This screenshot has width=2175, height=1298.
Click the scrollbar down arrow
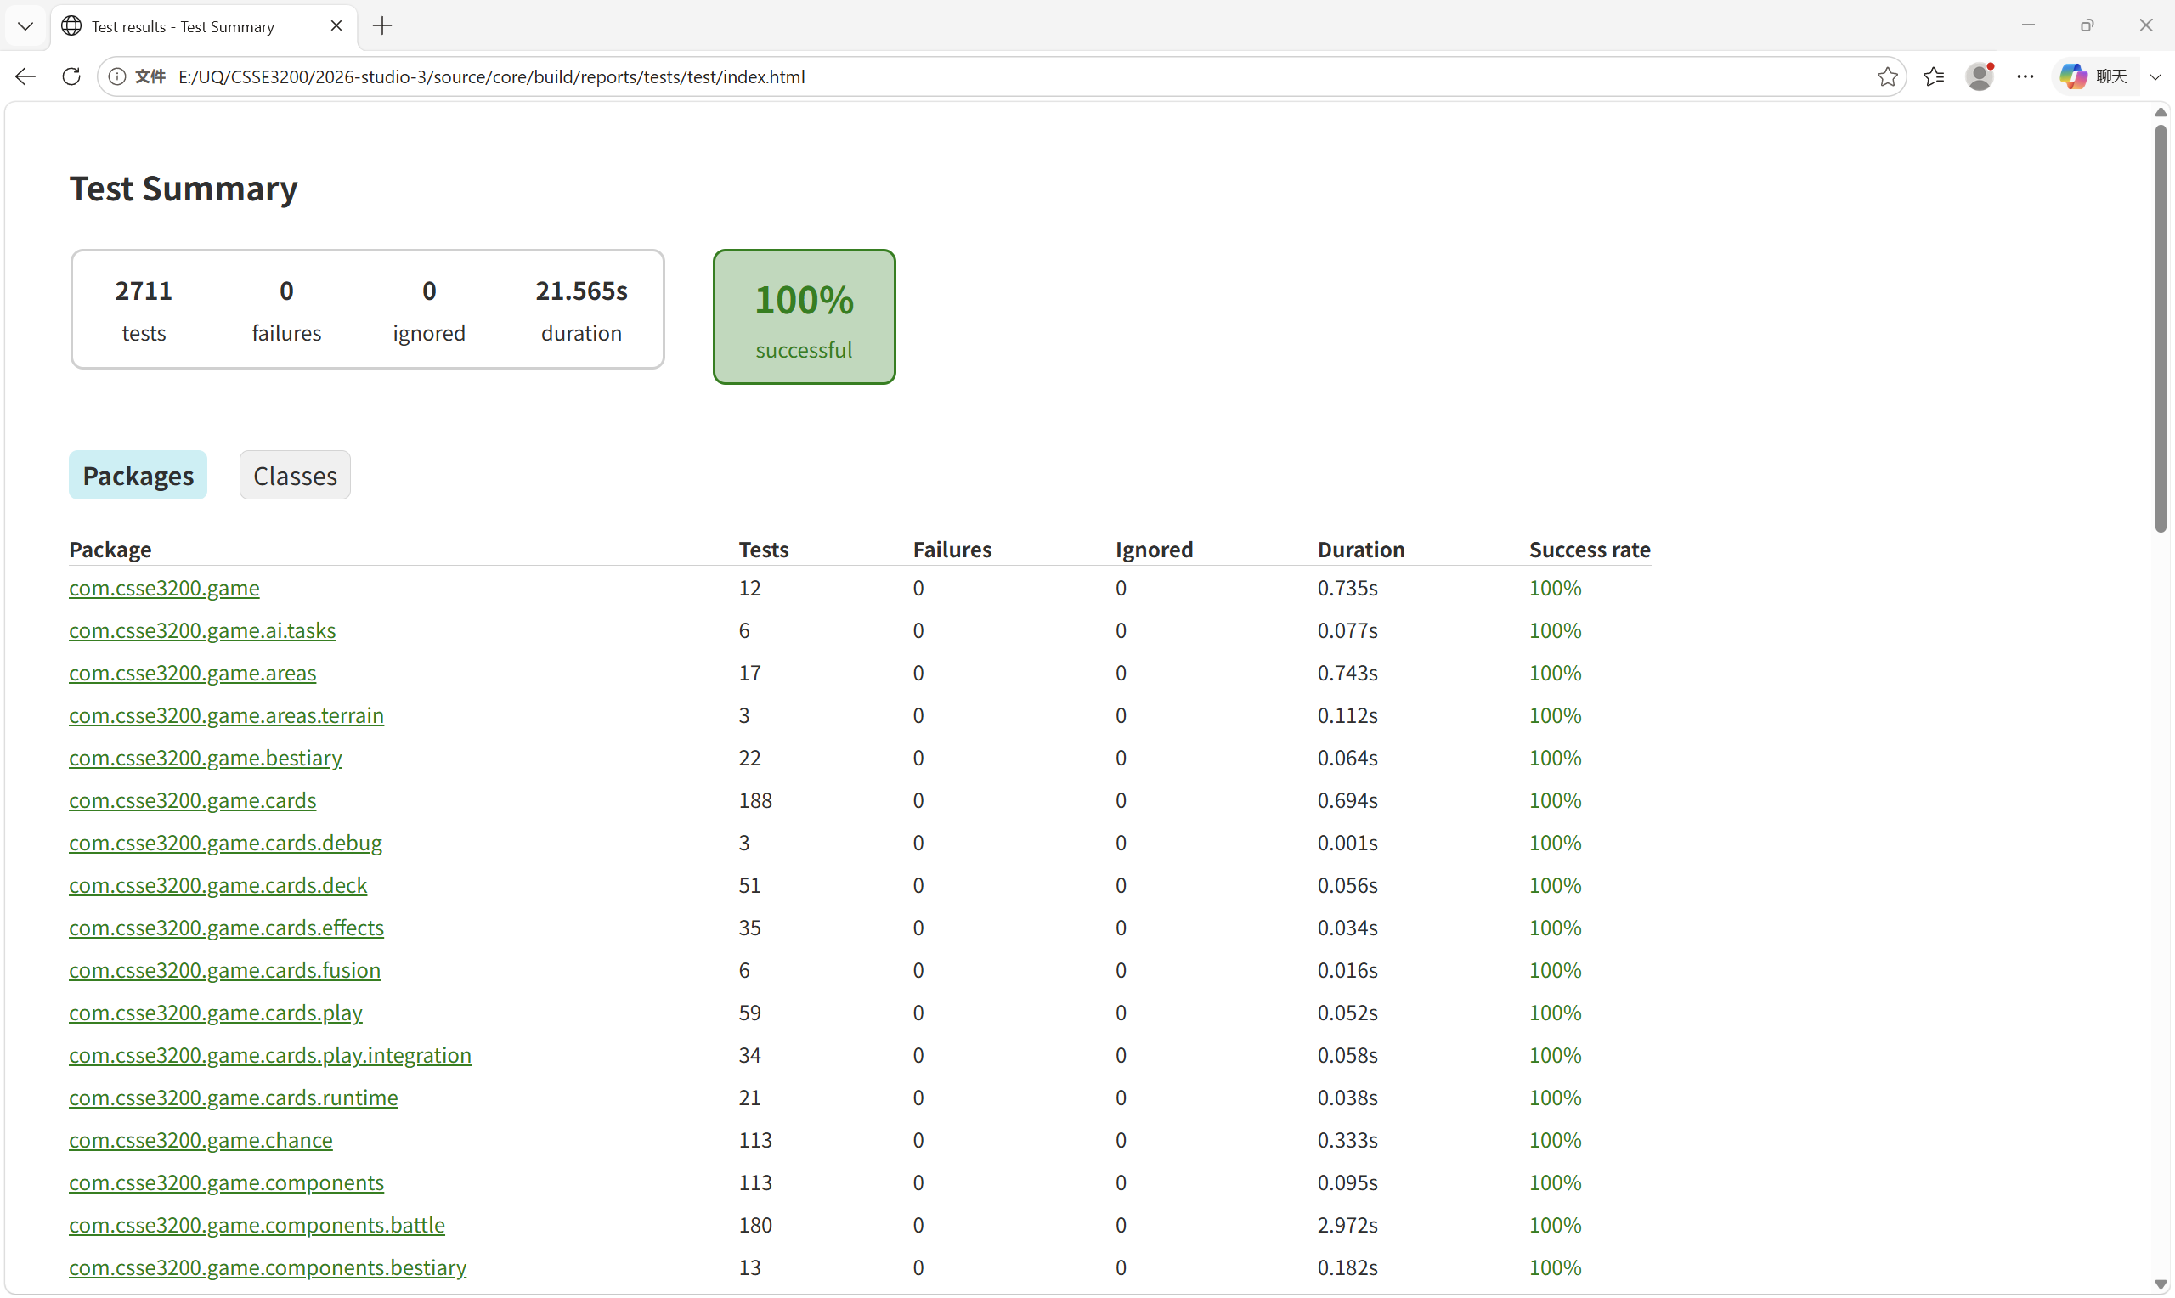coord(2161,1285)
